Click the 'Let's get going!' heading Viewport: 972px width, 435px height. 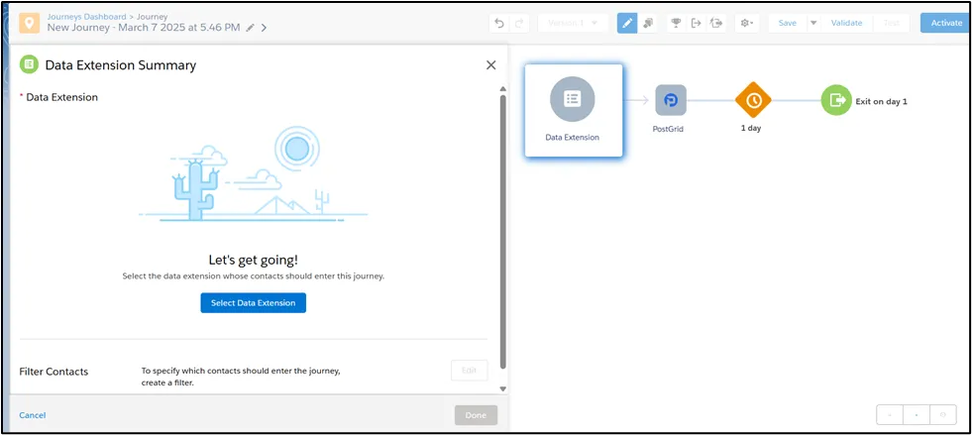click(253, 261)
